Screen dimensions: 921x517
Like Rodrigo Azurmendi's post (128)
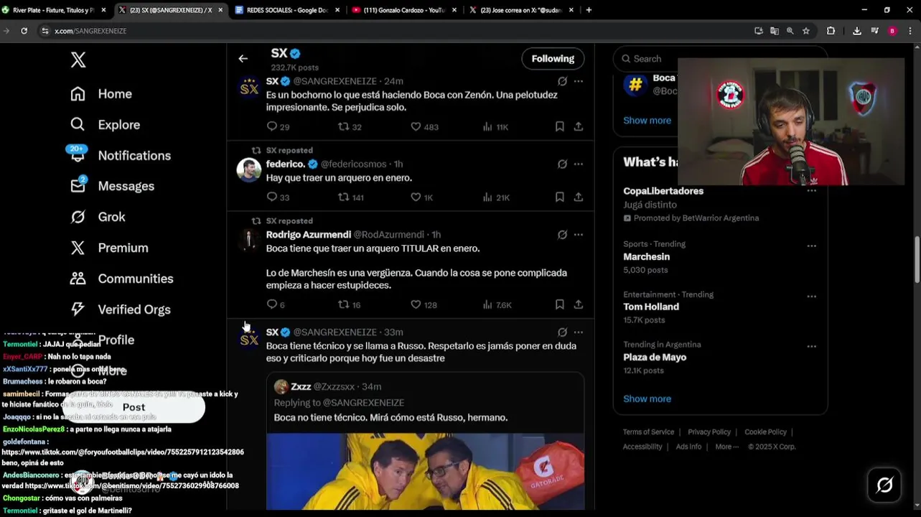[424, 304]
